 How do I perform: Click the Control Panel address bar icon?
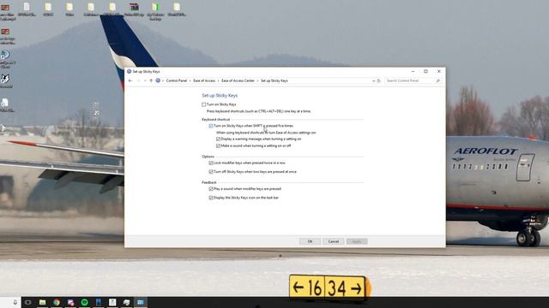158,80
